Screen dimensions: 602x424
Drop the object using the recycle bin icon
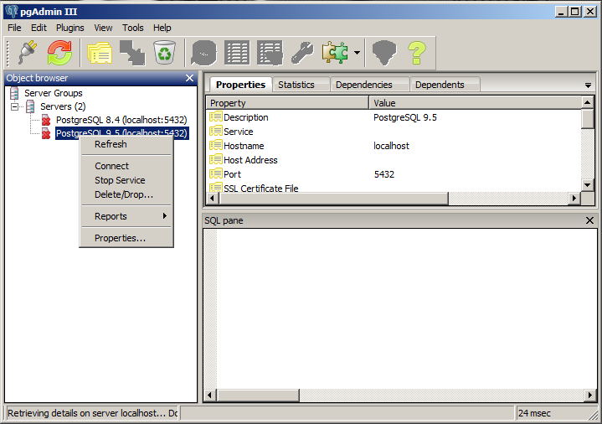(165, 53)
